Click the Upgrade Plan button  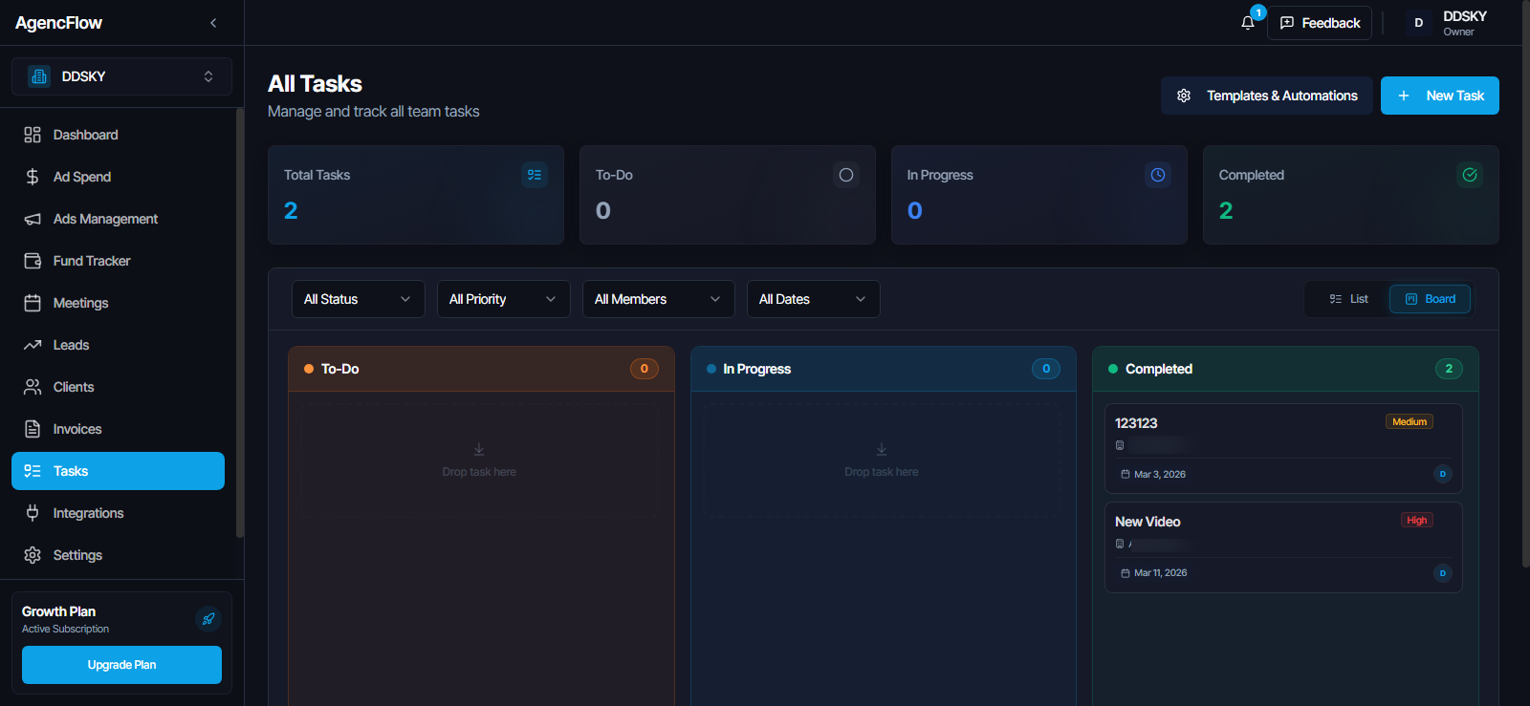tap(121, 665)
